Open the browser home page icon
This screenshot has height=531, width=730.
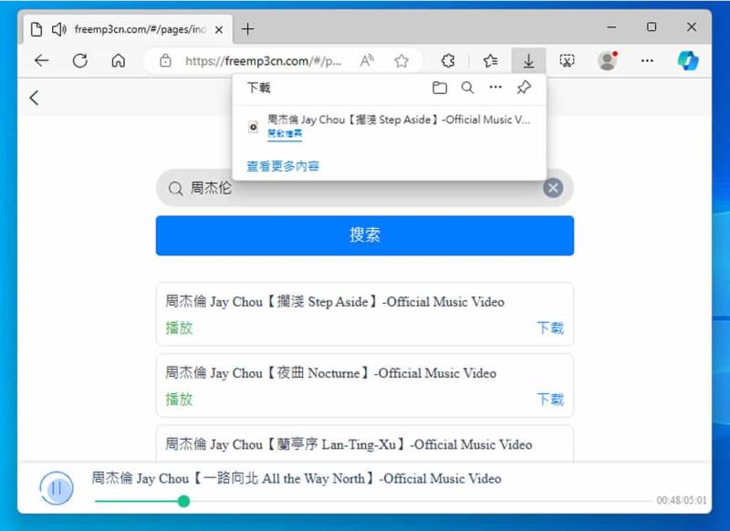pos(119,60)
